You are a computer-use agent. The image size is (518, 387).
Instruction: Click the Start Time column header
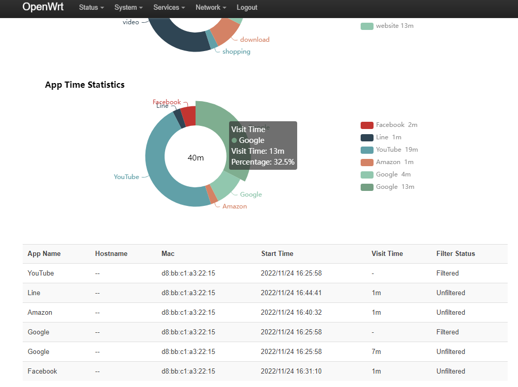coord(277,253)
